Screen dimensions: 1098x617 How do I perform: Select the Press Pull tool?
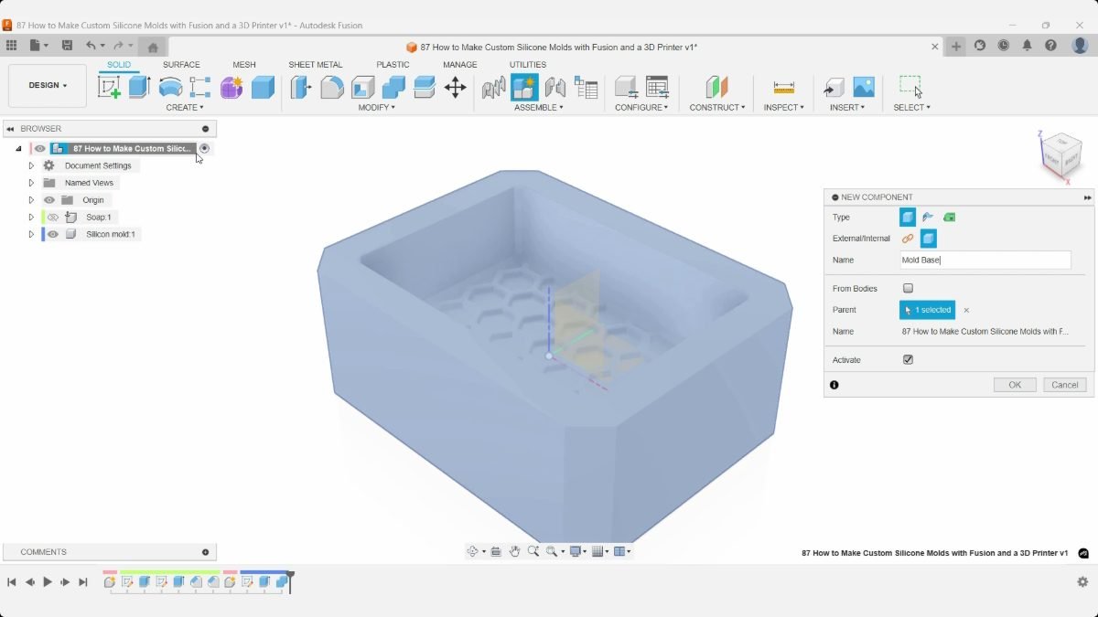tap(301, 87)
